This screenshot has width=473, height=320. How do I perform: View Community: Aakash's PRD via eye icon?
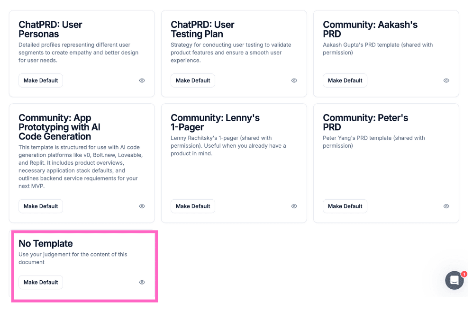[x=446, y=80]
